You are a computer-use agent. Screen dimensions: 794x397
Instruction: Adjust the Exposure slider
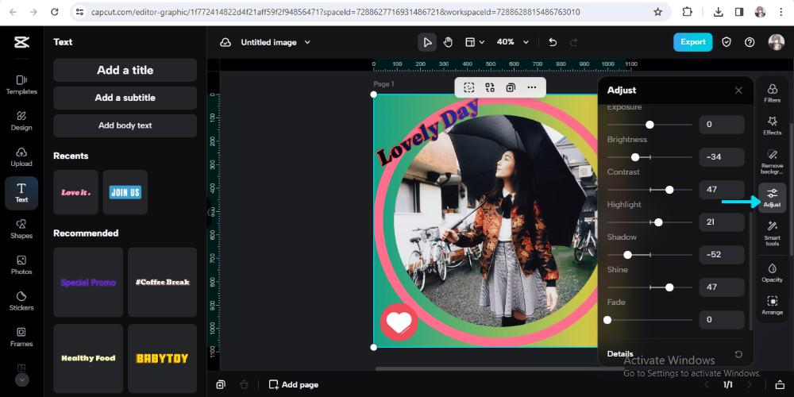(x=649, y=125)
